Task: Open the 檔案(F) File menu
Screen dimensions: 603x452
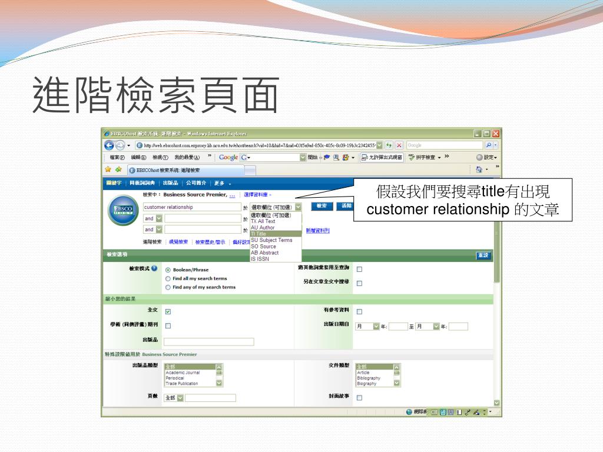Action: 117,157
